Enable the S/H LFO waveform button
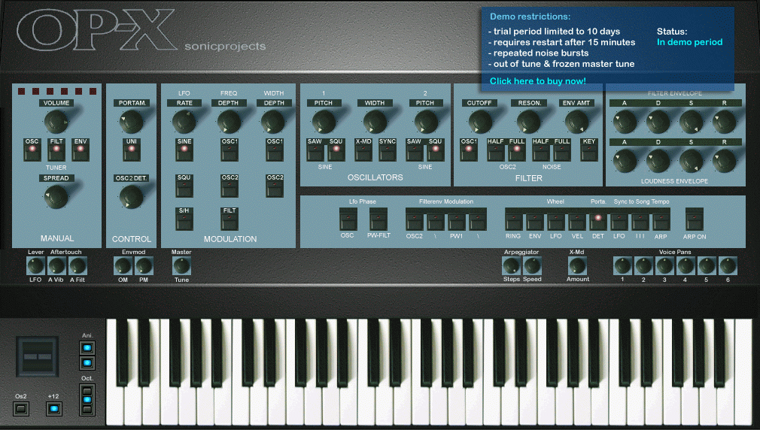This screenshot has height=430, width=760. point(184,220)
